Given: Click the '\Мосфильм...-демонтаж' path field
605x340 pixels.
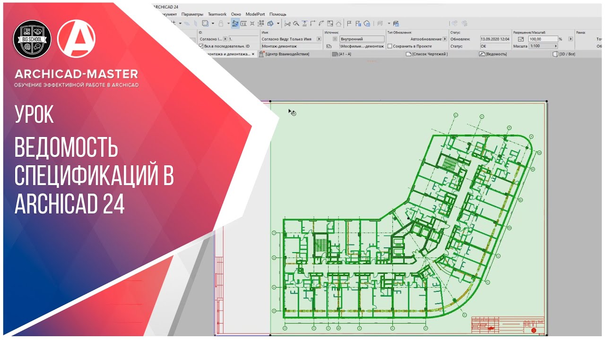Looking at the screenshot, I should (362, 46).
